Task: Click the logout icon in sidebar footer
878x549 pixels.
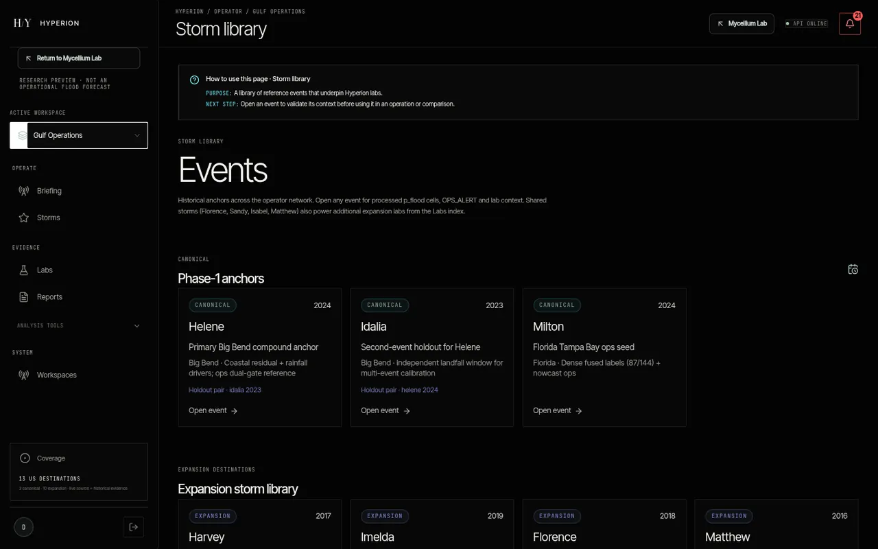Action: (134, 527)
